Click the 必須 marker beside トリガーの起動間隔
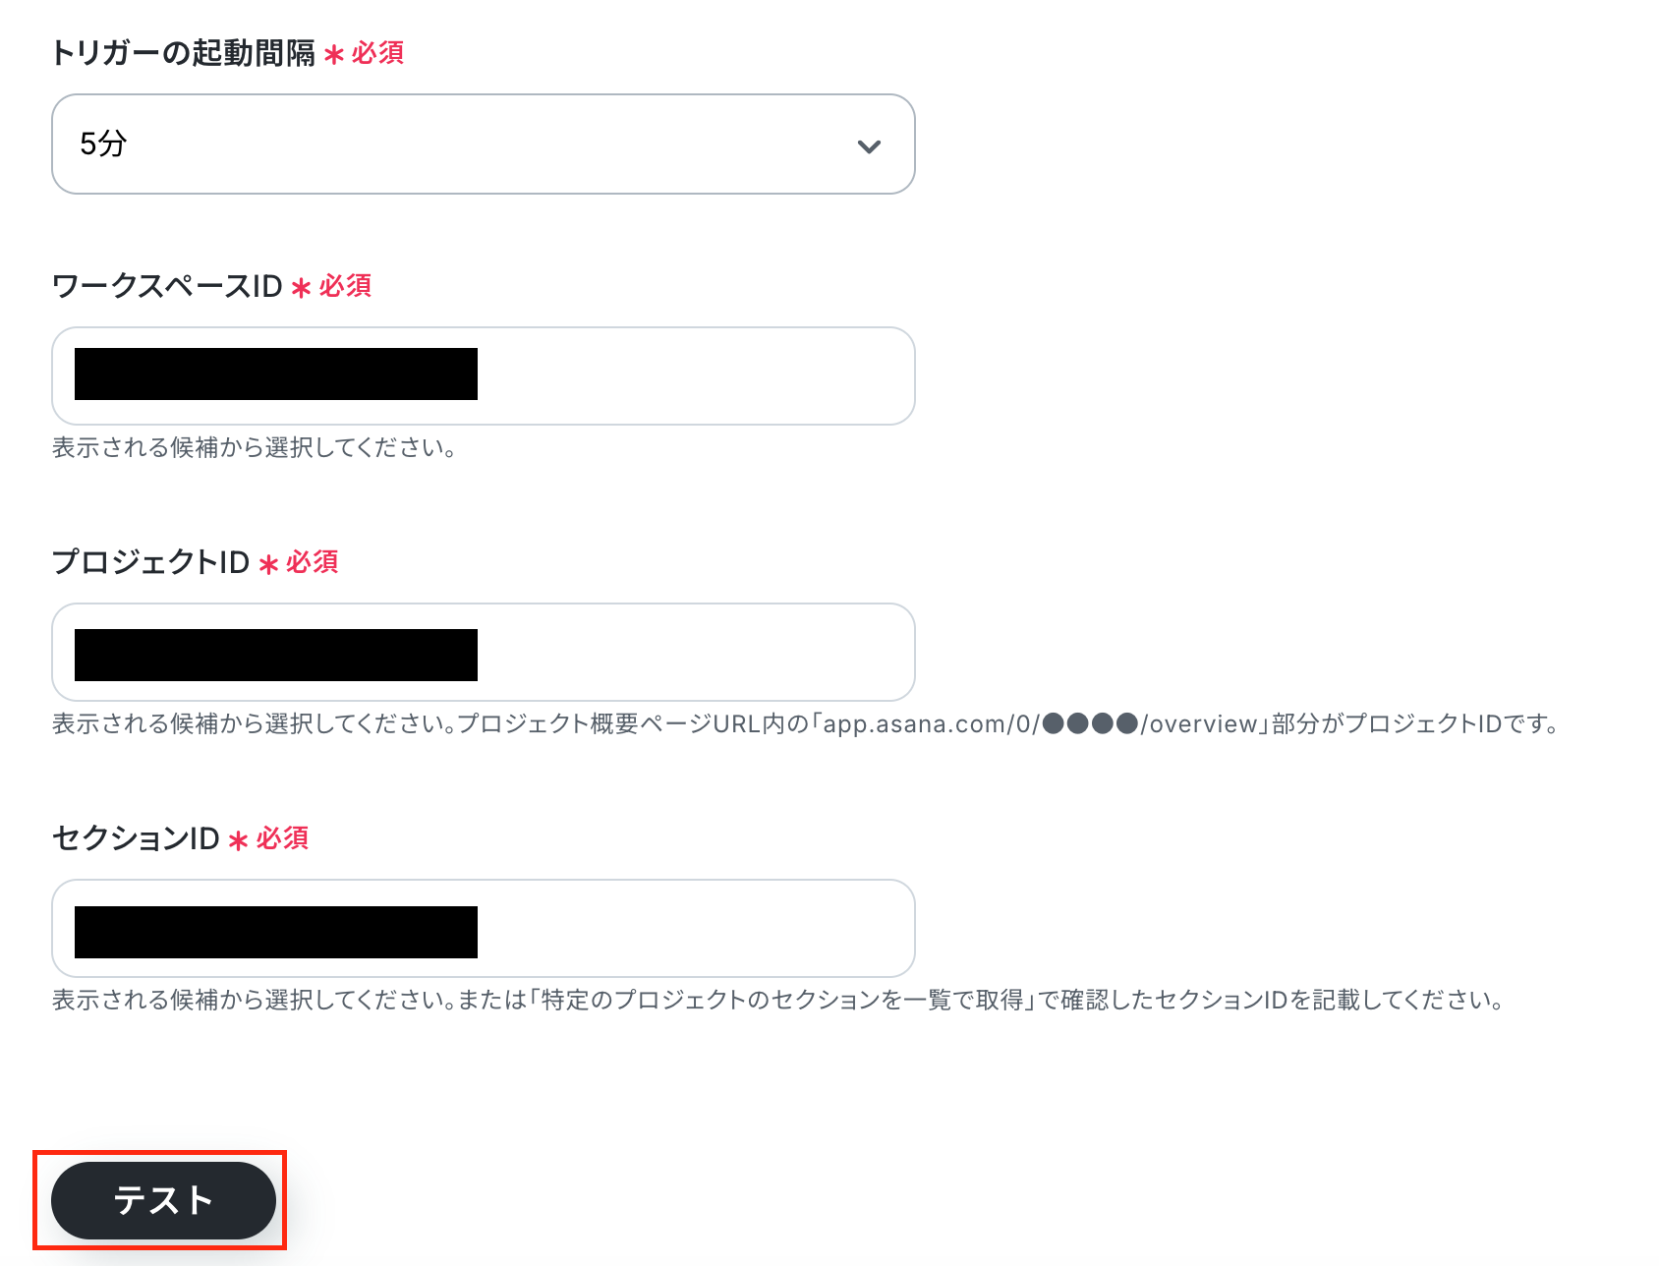Viewport: 1659px width, 1266px height. (x=377, y=53)
